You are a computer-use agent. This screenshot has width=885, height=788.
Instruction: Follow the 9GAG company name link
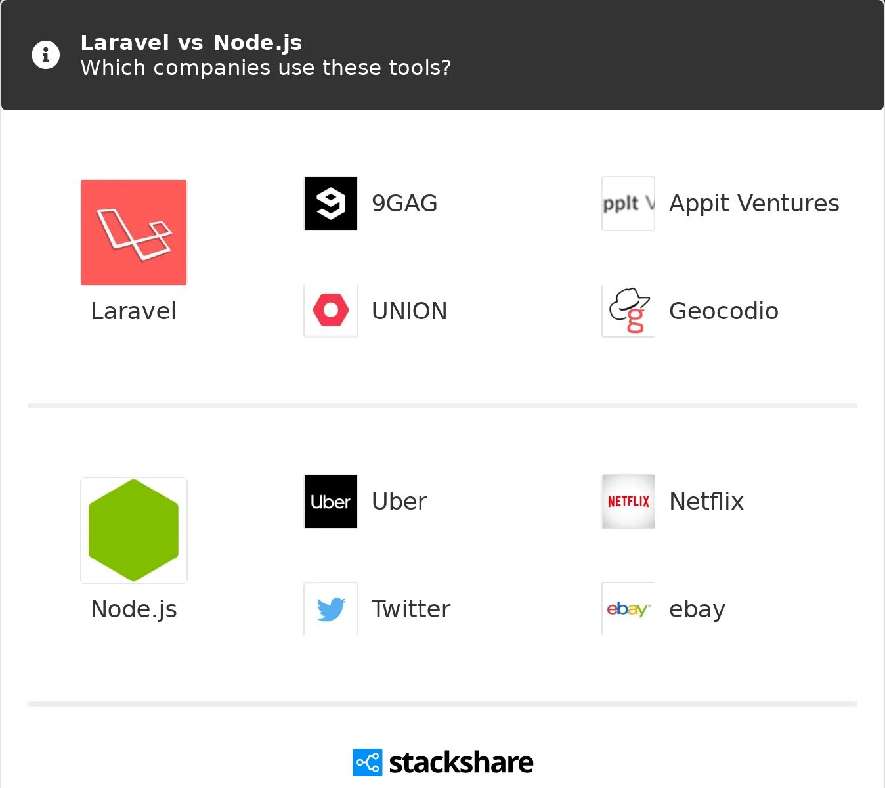pos(404,204)
